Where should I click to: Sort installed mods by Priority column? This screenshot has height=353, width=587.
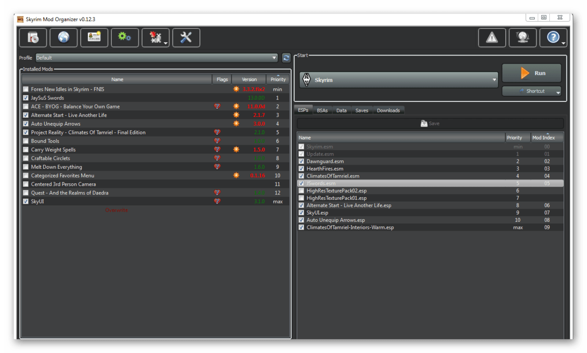pyautogui.click(x=278, y=79)
